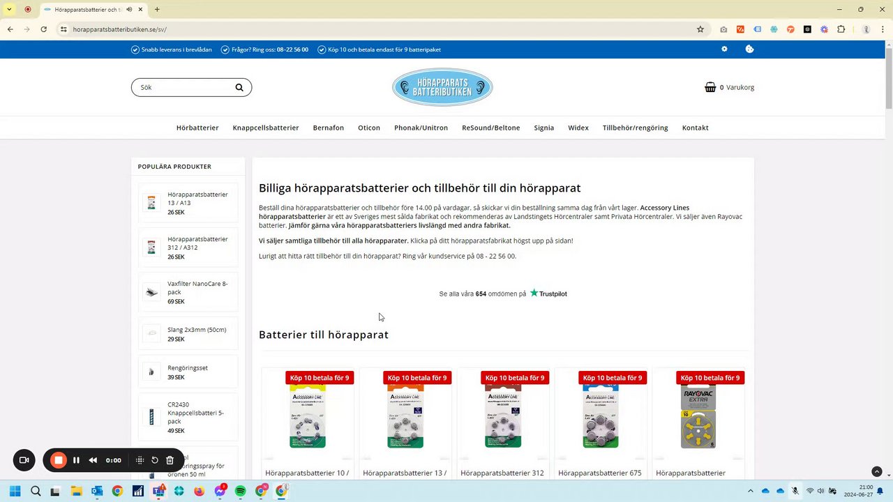Launch File Explorer from the taskbar

pos(77,491)
